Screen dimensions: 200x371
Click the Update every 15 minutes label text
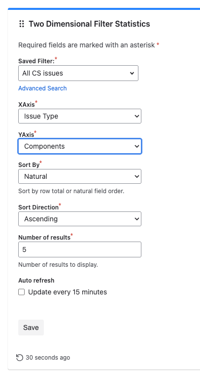(x=67, y=292)
